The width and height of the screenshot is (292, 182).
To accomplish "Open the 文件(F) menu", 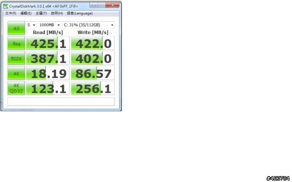I will click(10, 13).
